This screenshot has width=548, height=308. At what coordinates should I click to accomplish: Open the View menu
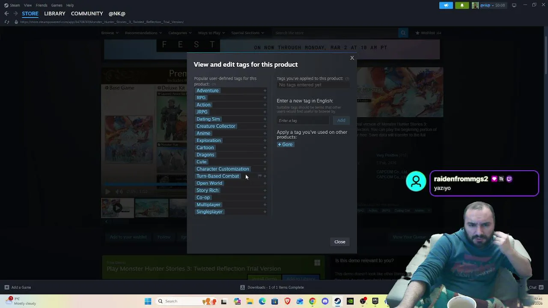click(28, 5)
